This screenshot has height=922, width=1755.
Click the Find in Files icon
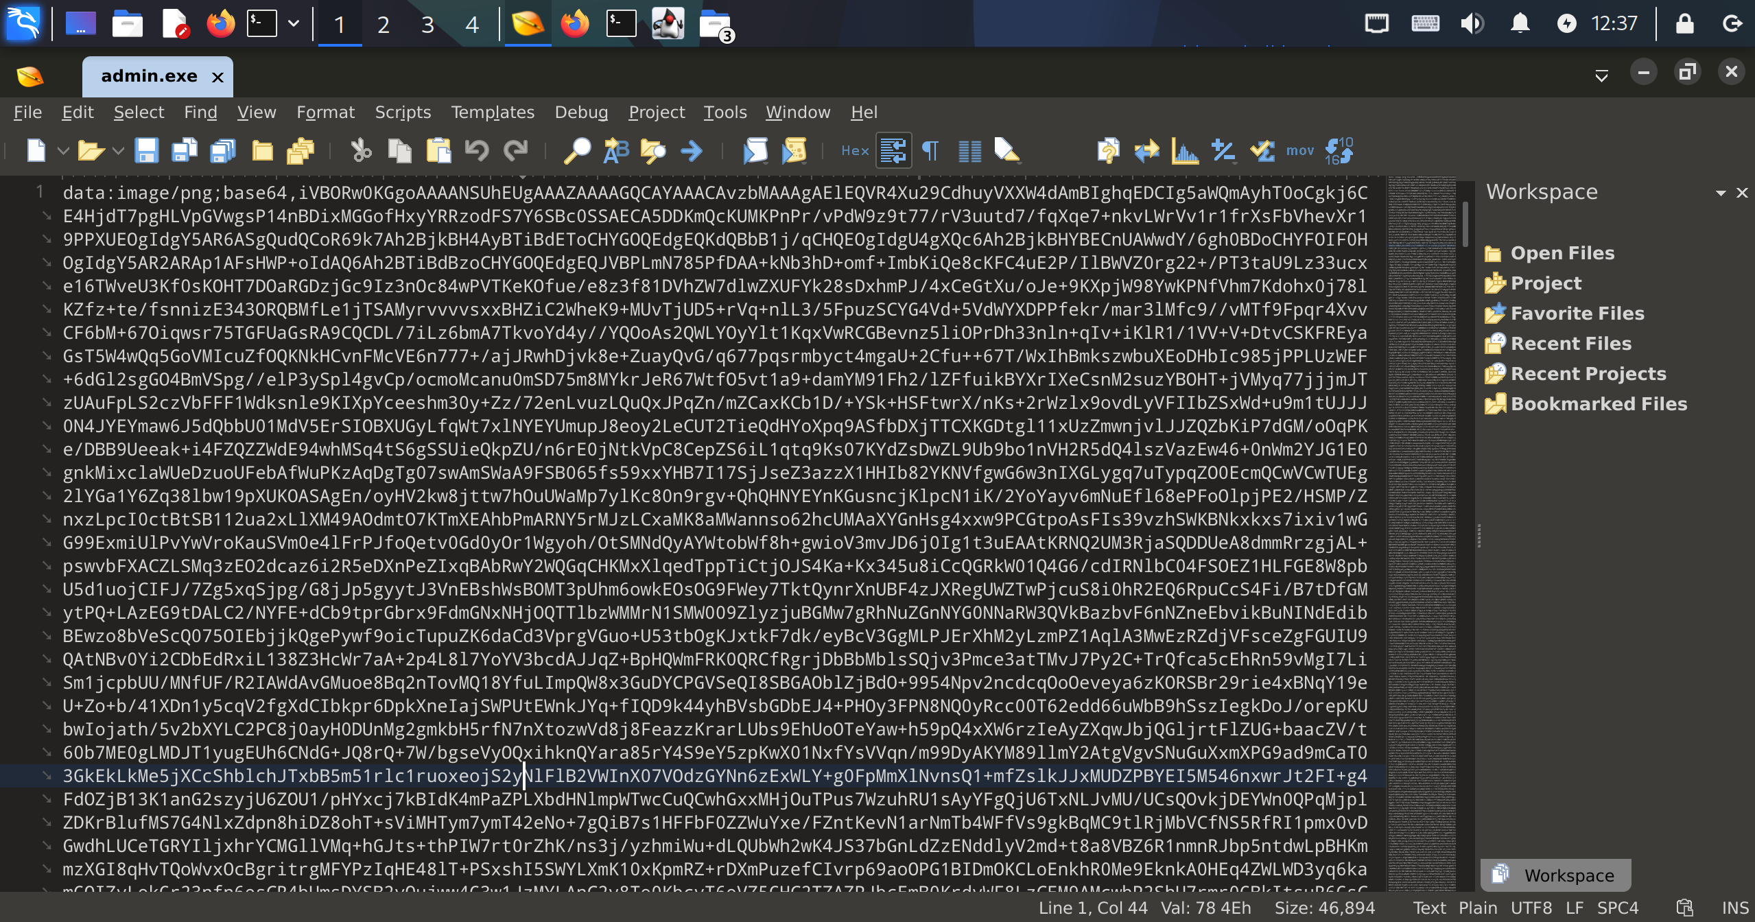point(653,150)
